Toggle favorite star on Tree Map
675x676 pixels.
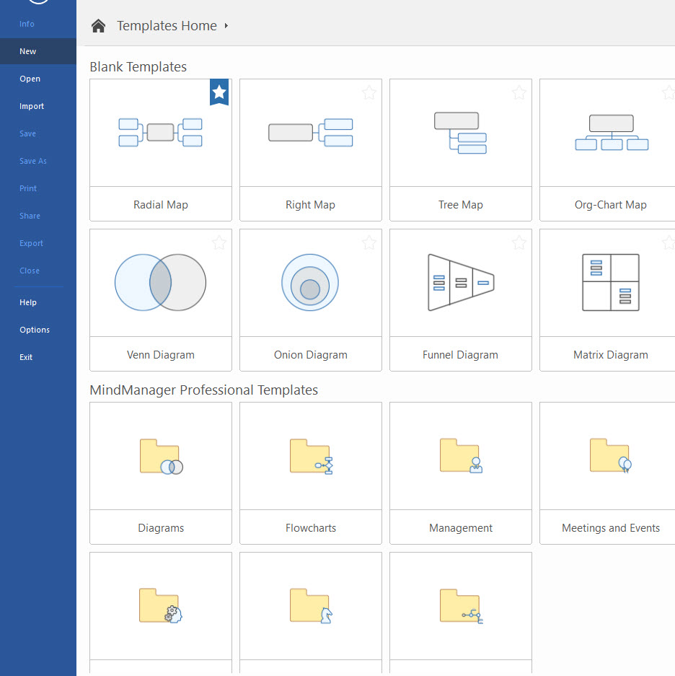(519, 92)
